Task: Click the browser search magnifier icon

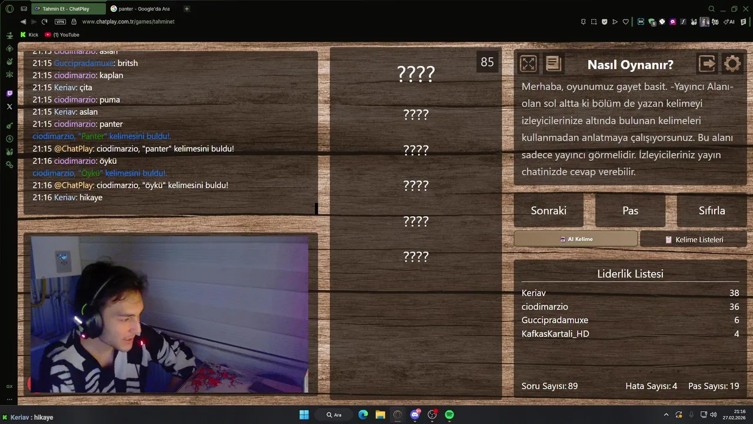Action: point(711,9)
